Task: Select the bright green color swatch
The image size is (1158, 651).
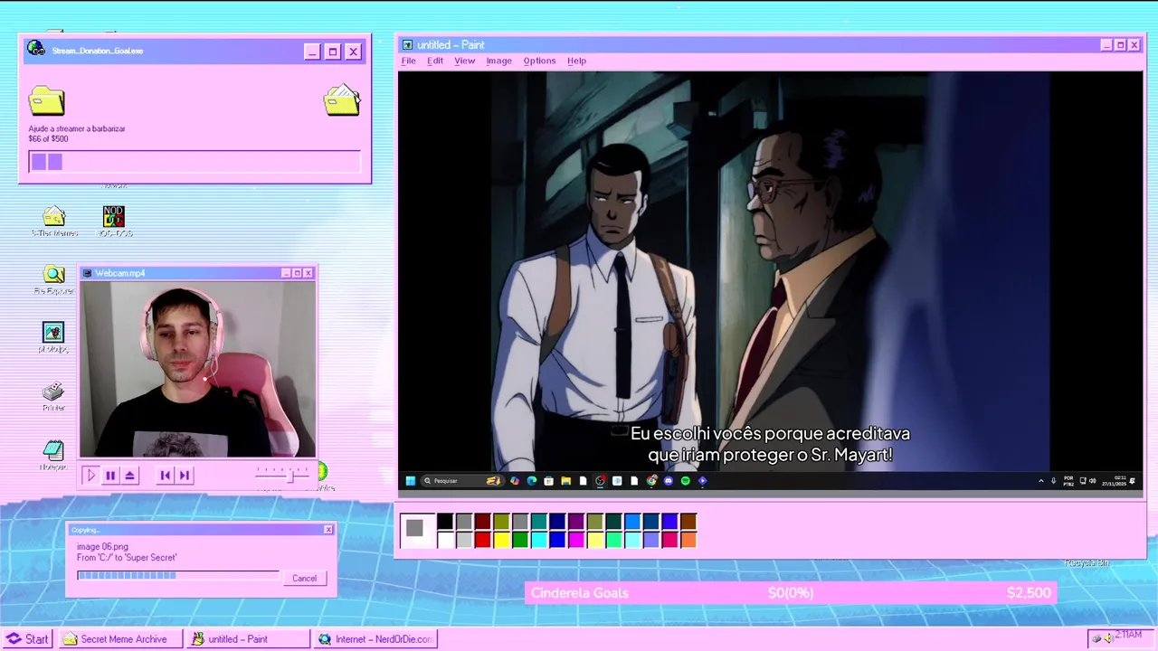Action: [520, 540]
